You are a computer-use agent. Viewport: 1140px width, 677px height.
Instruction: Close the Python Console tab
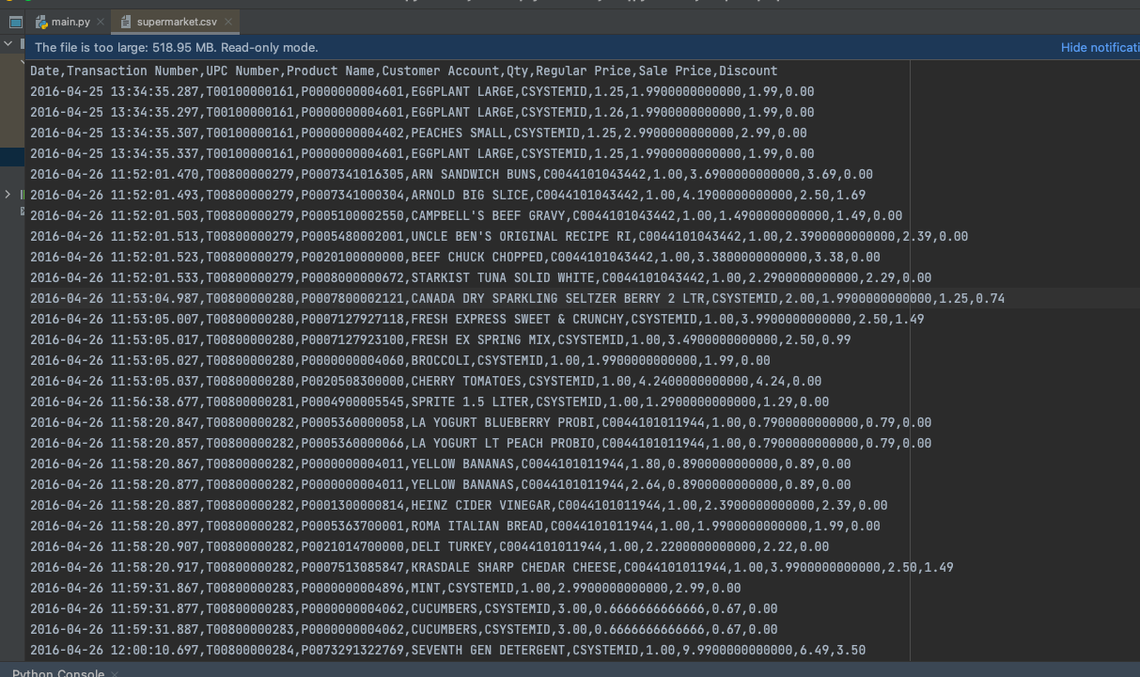pyautogui.click(x=115, y=672)
